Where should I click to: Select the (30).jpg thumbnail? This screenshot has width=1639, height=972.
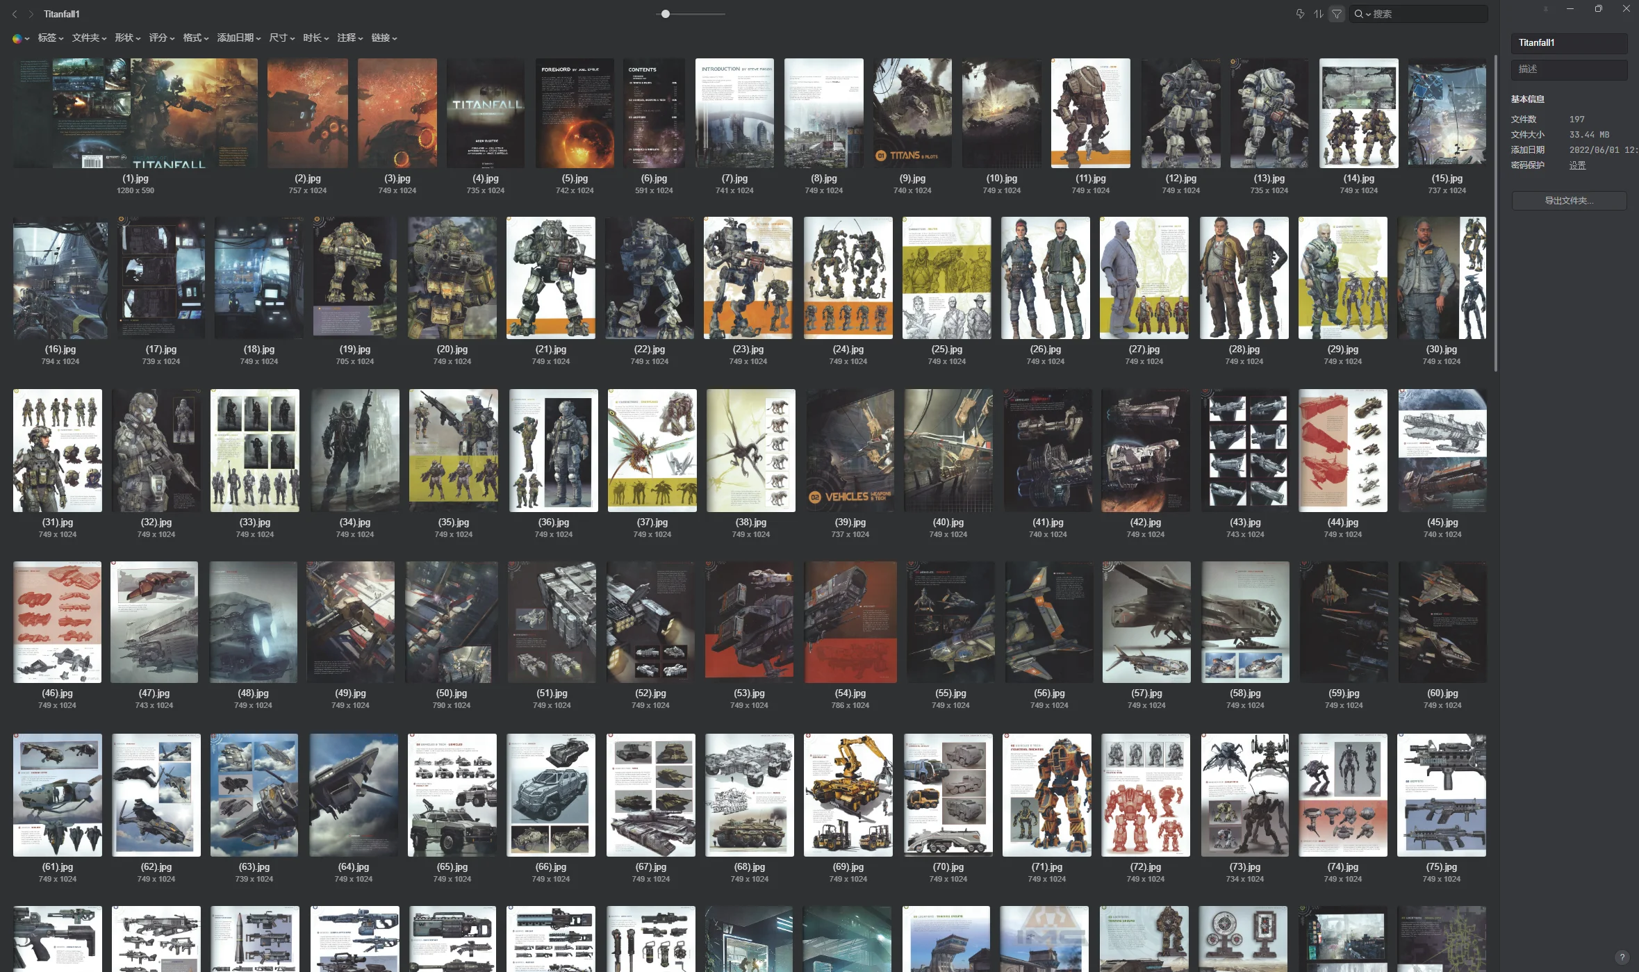coord(1442,278)
